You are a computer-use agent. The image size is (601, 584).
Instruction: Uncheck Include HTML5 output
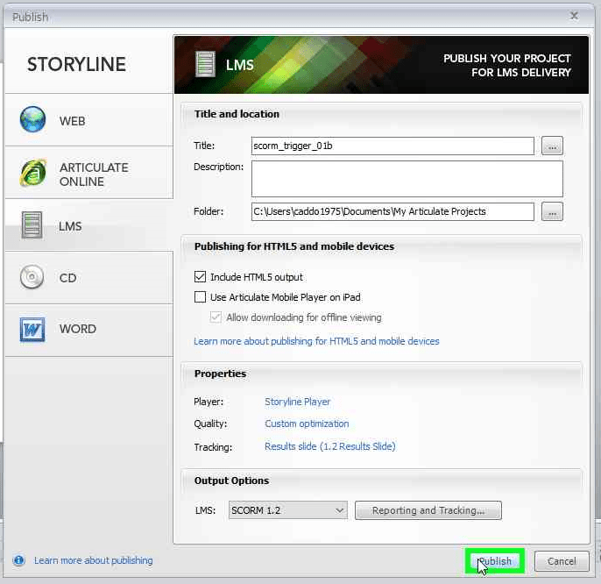click(x=200, y=276)
